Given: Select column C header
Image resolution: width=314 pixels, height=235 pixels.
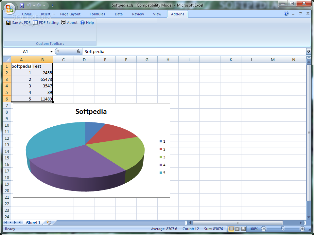Looking at the screenshot, I should [x=63, y=60].
